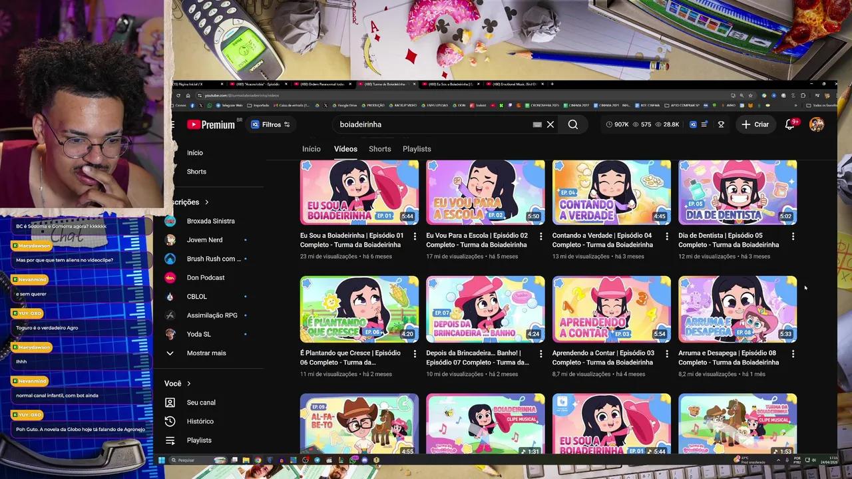The height and width of the screenshot is (479, 852).
Task: Switch to the Shorts channel tab
Action: click(x=380, y=149)
